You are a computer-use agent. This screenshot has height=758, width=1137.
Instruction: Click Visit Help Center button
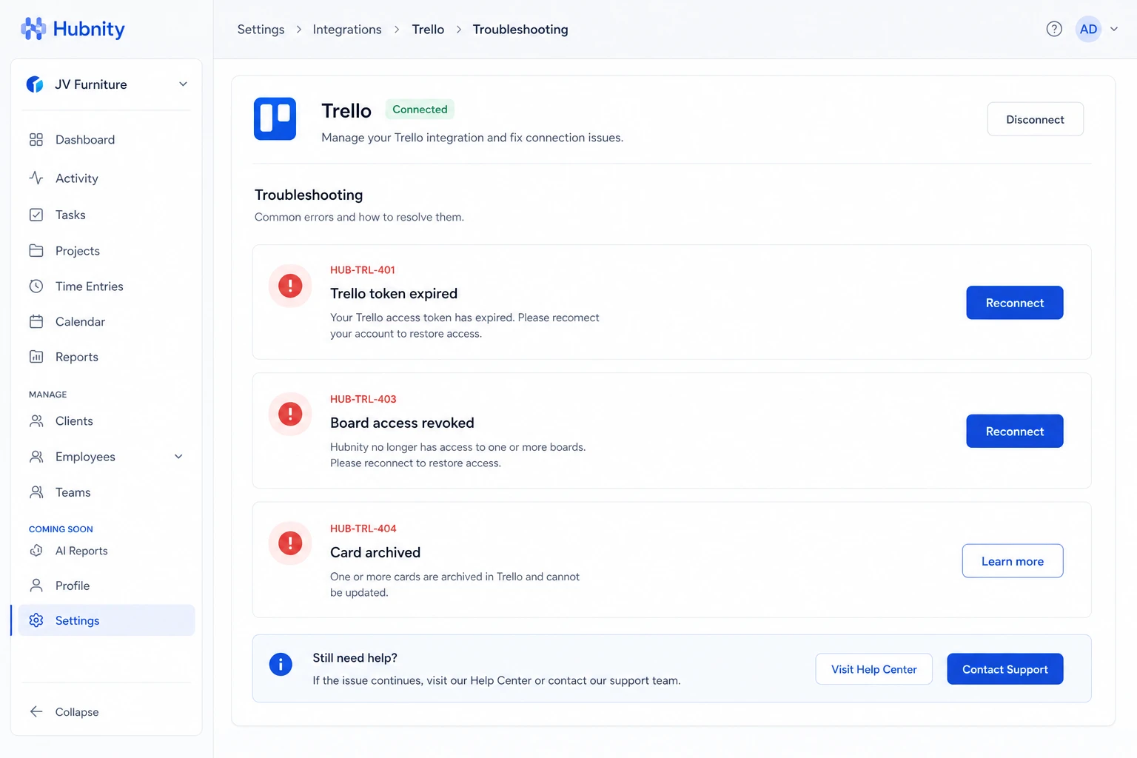[x=873, y=669]
